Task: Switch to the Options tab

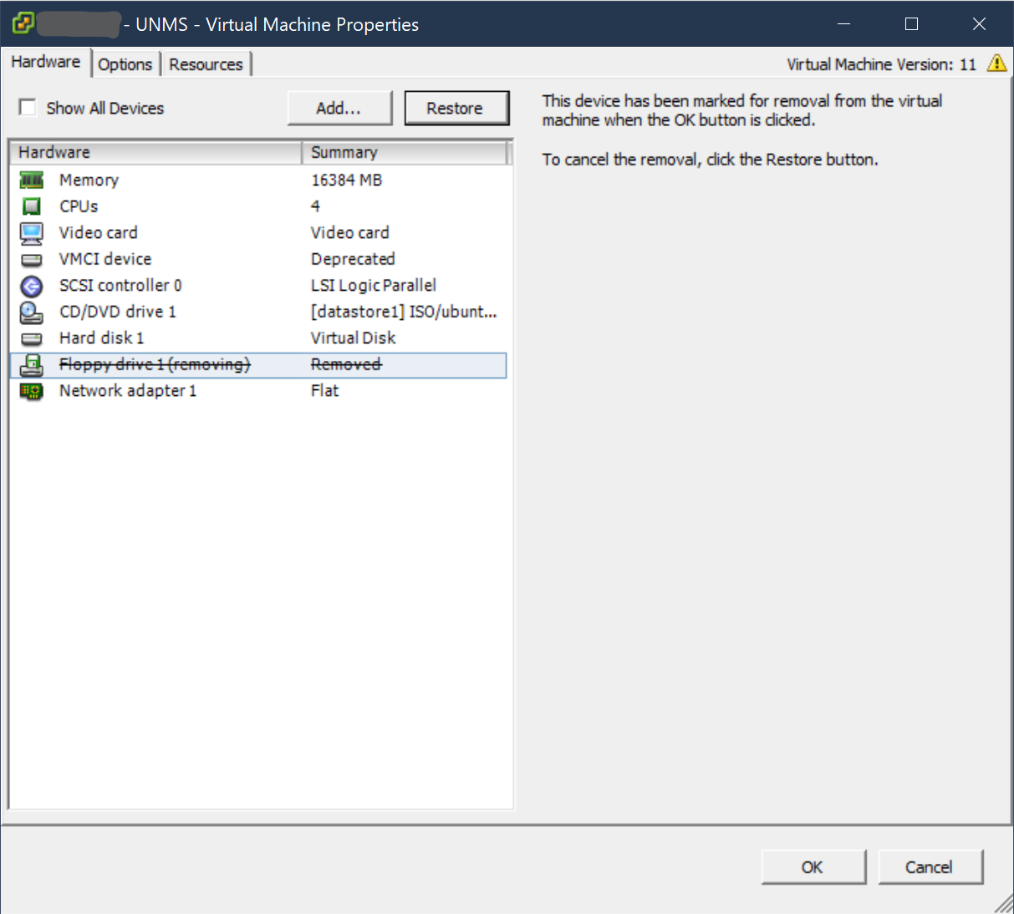Action: pos(125,63)
